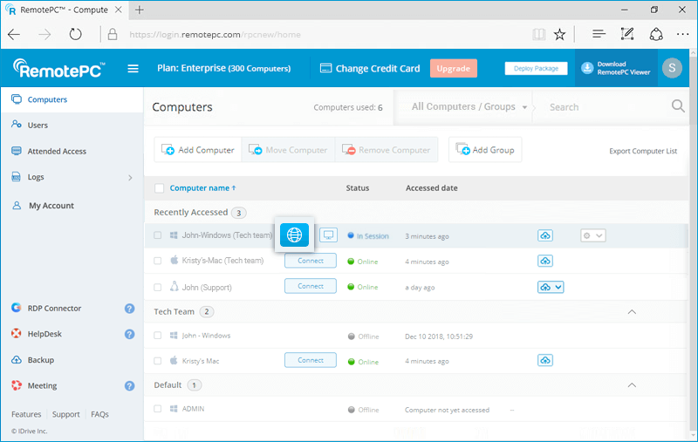The height and width of the screenshot is (442, 698).
Task: Click the RemotePC logo
Action: (58, 69)
